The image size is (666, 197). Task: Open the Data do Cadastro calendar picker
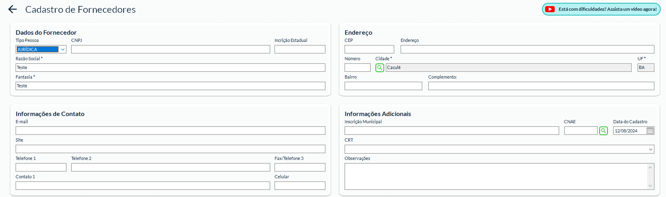click(650, 131)
